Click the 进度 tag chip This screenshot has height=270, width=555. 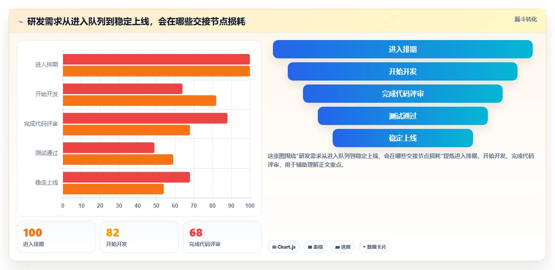click(343, 247)
